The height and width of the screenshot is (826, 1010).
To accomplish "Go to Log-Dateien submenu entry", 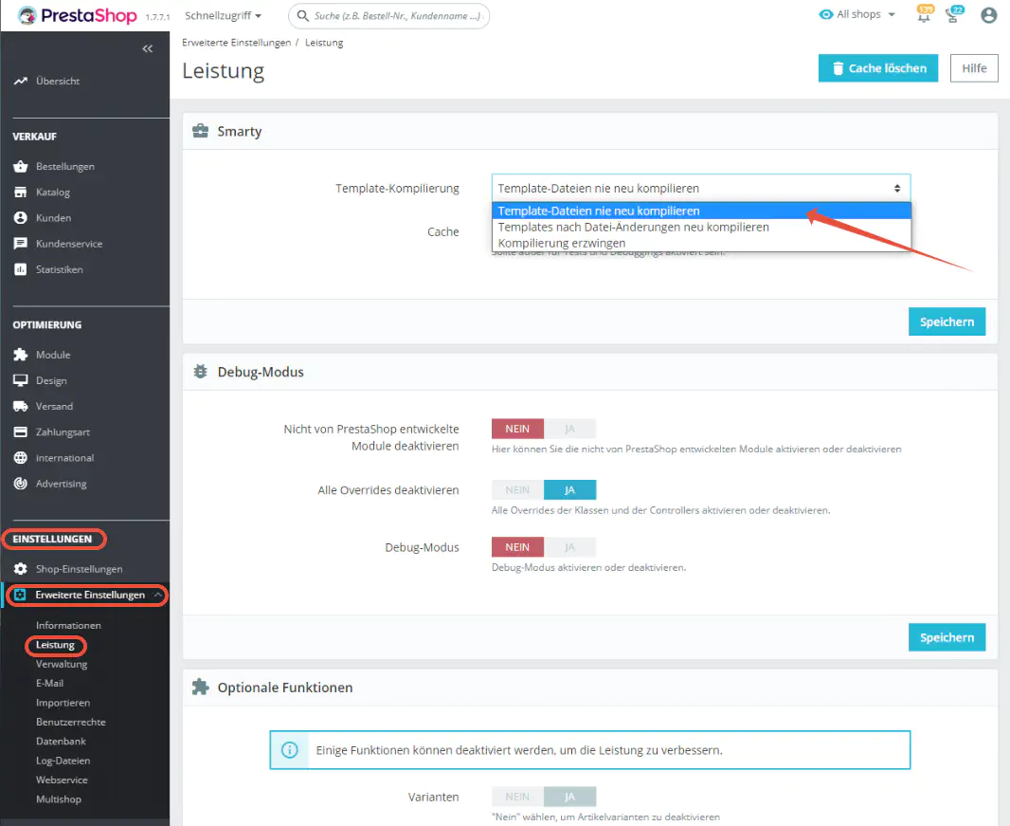I will [x=63, y=761].
